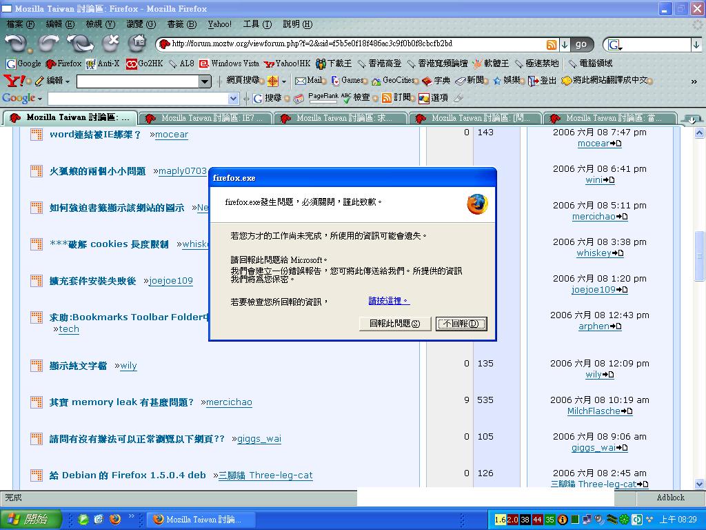Open the 編輯 (E) menu
The width and height of the screenshot is (706, 530).
pos(60,24)
